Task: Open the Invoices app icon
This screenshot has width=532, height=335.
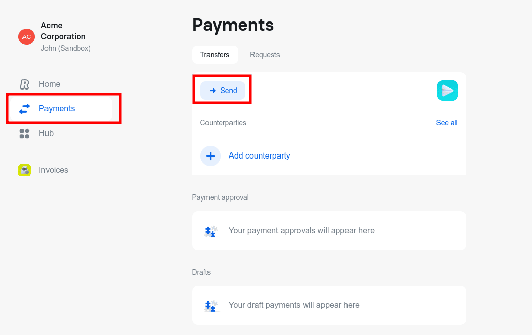Action: click(24, 170)
